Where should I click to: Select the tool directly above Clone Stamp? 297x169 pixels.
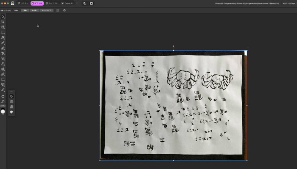click(x=3, y=58)
